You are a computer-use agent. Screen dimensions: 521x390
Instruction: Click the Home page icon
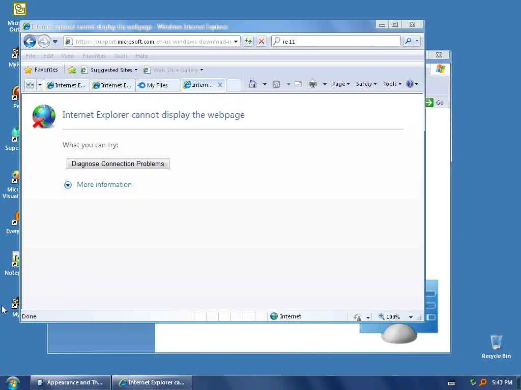tap(253, 84)
